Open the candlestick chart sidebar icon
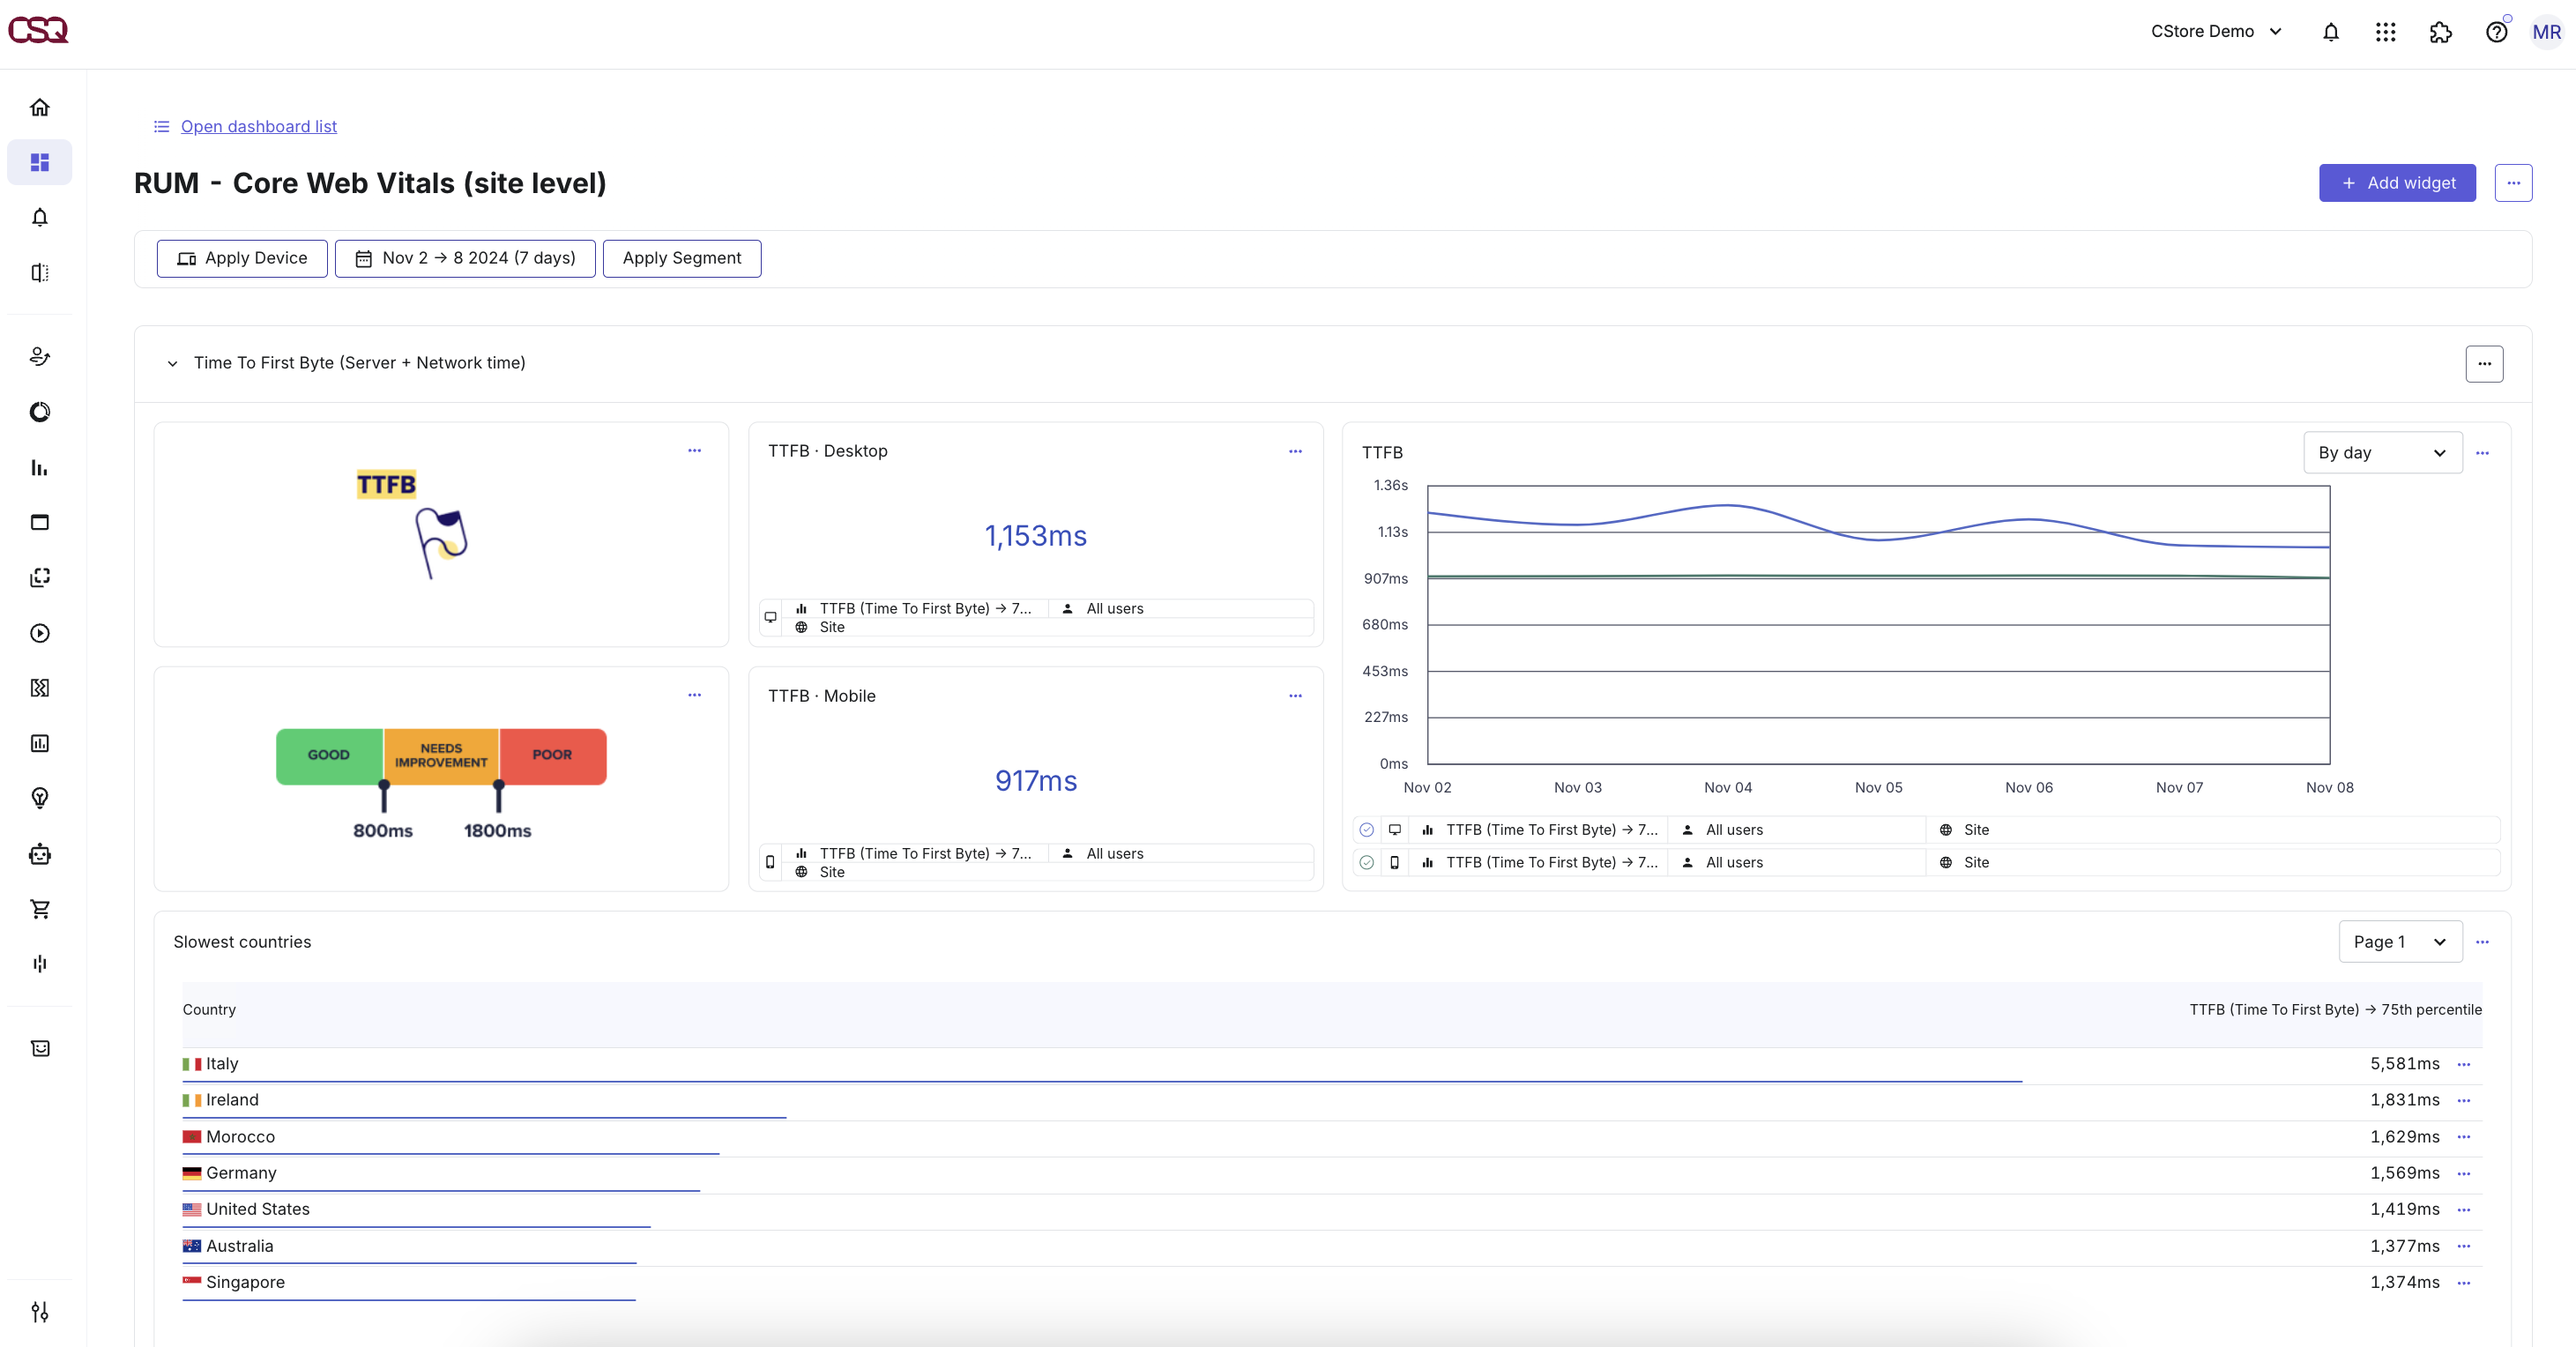Viewport: 2576px width, 1347px height. (40, 964)
